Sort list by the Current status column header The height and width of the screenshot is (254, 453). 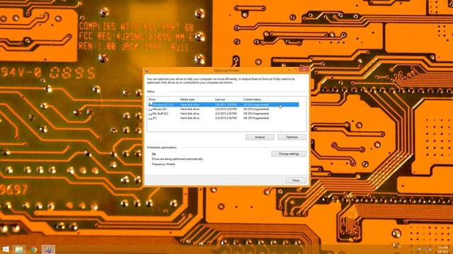pyautogui.click(x=252, y=99)
